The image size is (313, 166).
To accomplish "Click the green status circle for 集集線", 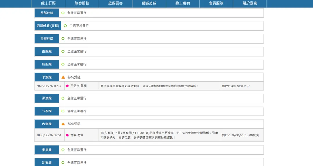I will 63,150.
